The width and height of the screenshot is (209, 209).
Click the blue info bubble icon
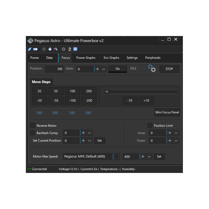(x=75, y=49)
